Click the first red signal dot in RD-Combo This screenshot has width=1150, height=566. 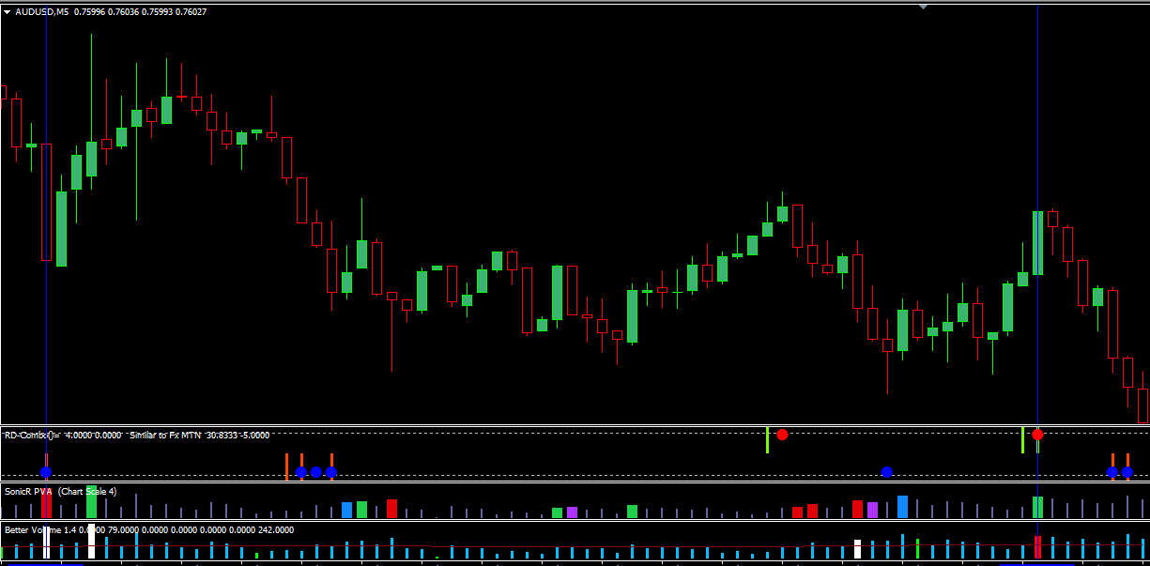pyautogui.click(x=782, y=435)
